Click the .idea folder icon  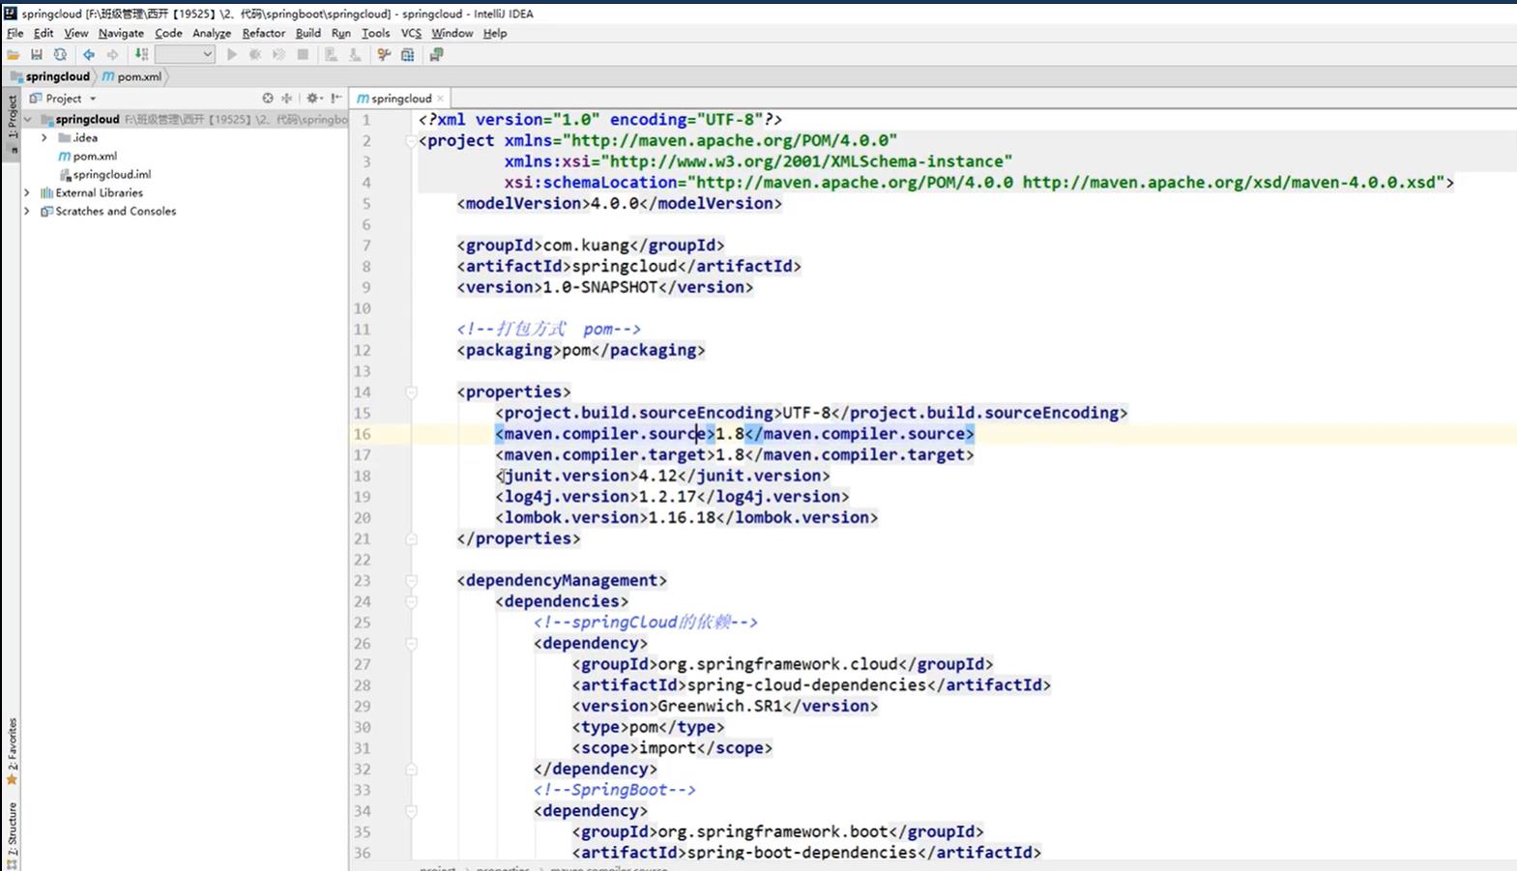(65, 138)
